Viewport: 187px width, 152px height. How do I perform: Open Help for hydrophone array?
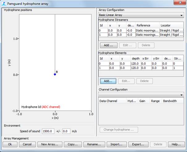pyautogui.click(x=176, y=144)
